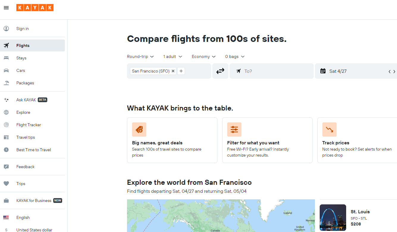Image resolution: width=397 pixels, height=232 pixels.
Task: Open Ask KAYAK beta feature
Action: pyautogui.click(x=26, y=100)
